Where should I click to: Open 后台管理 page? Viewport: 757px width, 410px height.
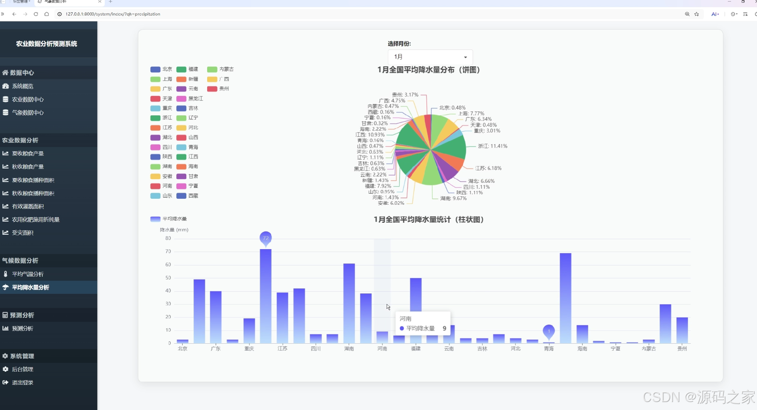(22, 369)
